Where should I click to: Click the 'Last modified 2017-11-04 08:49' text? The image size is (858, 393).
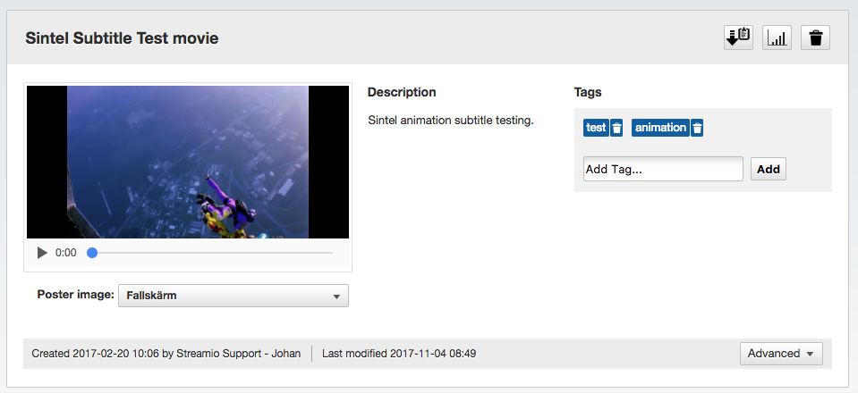tap(399, 354)
